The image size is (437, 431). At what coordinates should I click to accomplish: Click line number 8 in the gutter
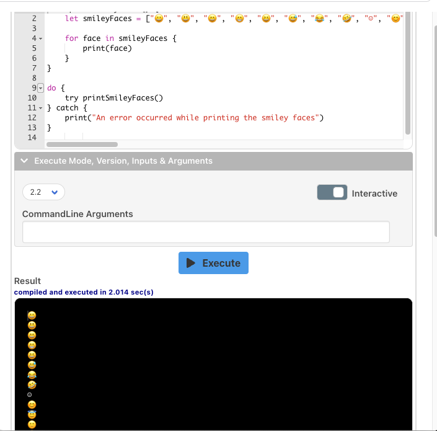34,78
